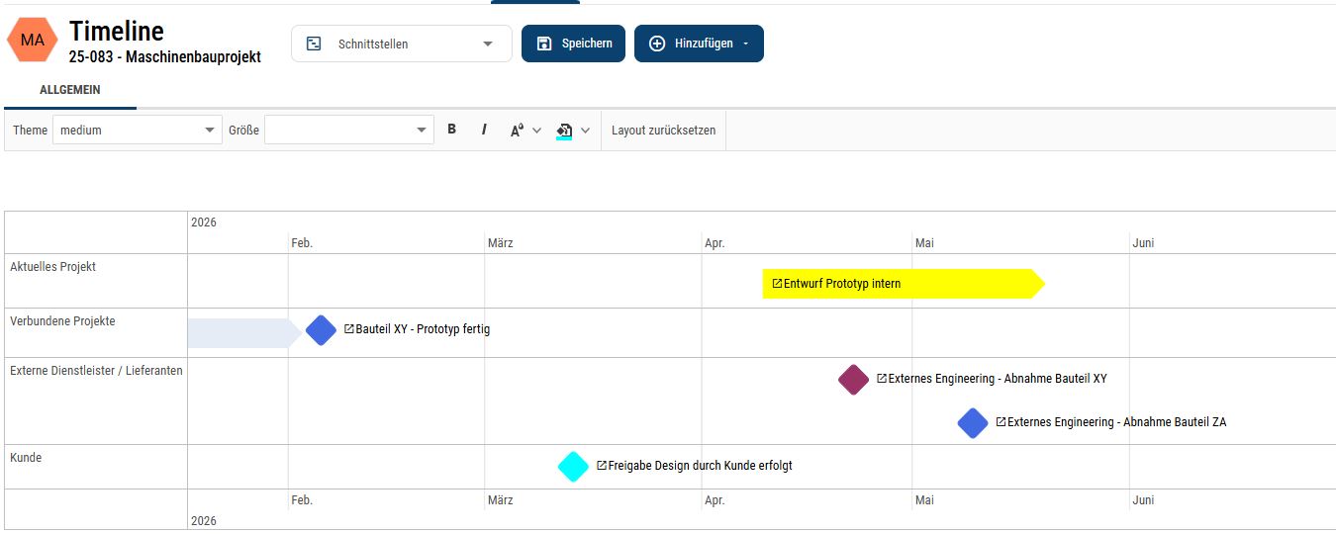Open link icon for Freigabe Design durch Kunde
The width and height of the screenshot is (1336, 534).
coord(602,466)
